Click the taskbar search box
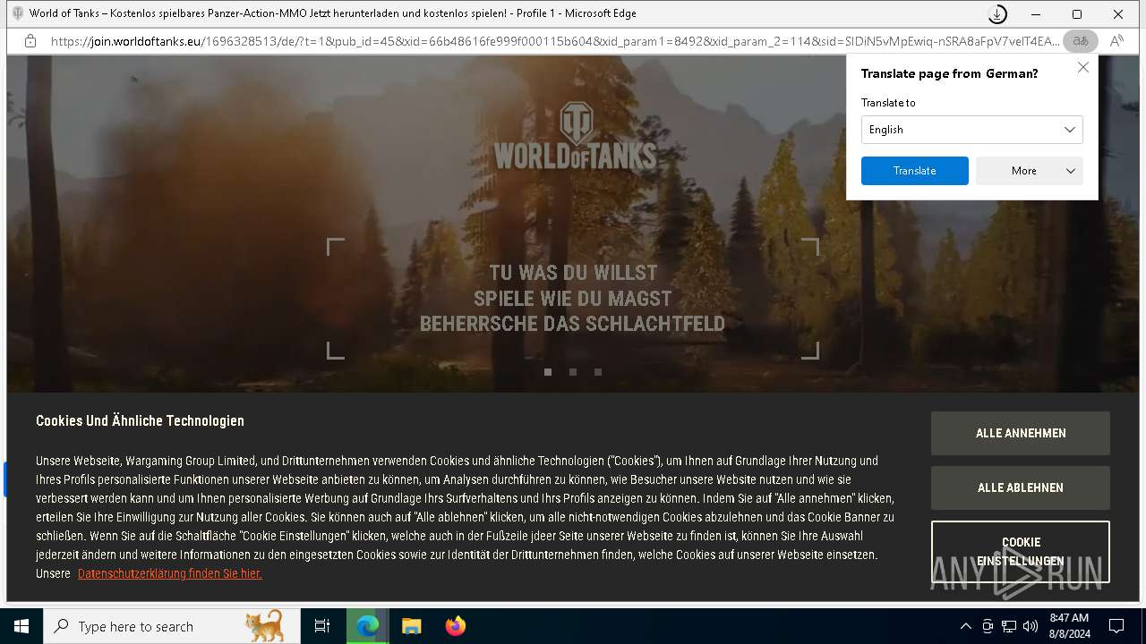 [x=172, y=626]
